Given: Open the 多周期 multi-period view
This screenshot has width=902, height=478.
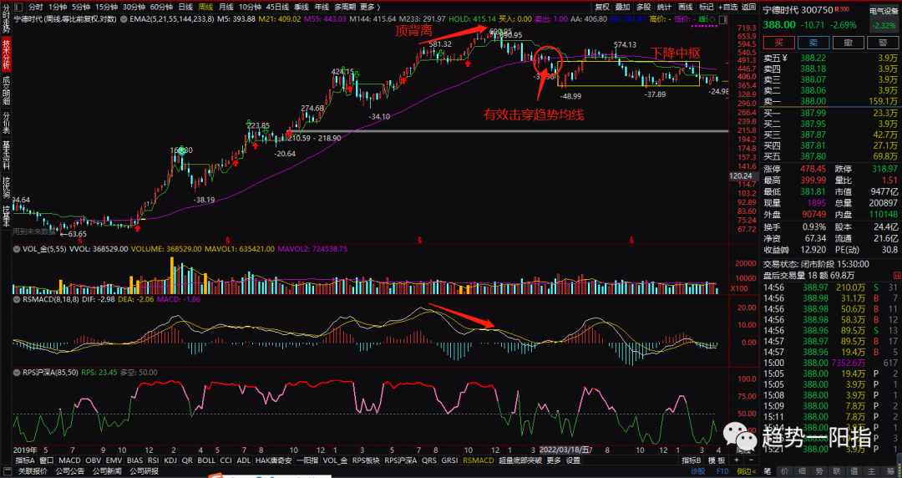Looking at the screenshot, I should [345, 7].
